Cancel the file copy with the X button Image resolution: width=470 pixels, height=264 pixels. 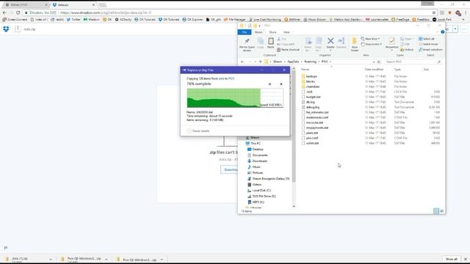[281, 84]
